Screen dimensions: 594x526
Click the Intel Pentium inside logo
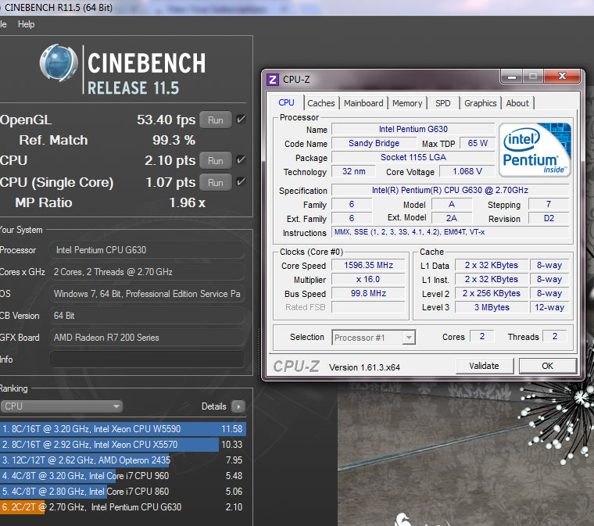click(535, 148)
